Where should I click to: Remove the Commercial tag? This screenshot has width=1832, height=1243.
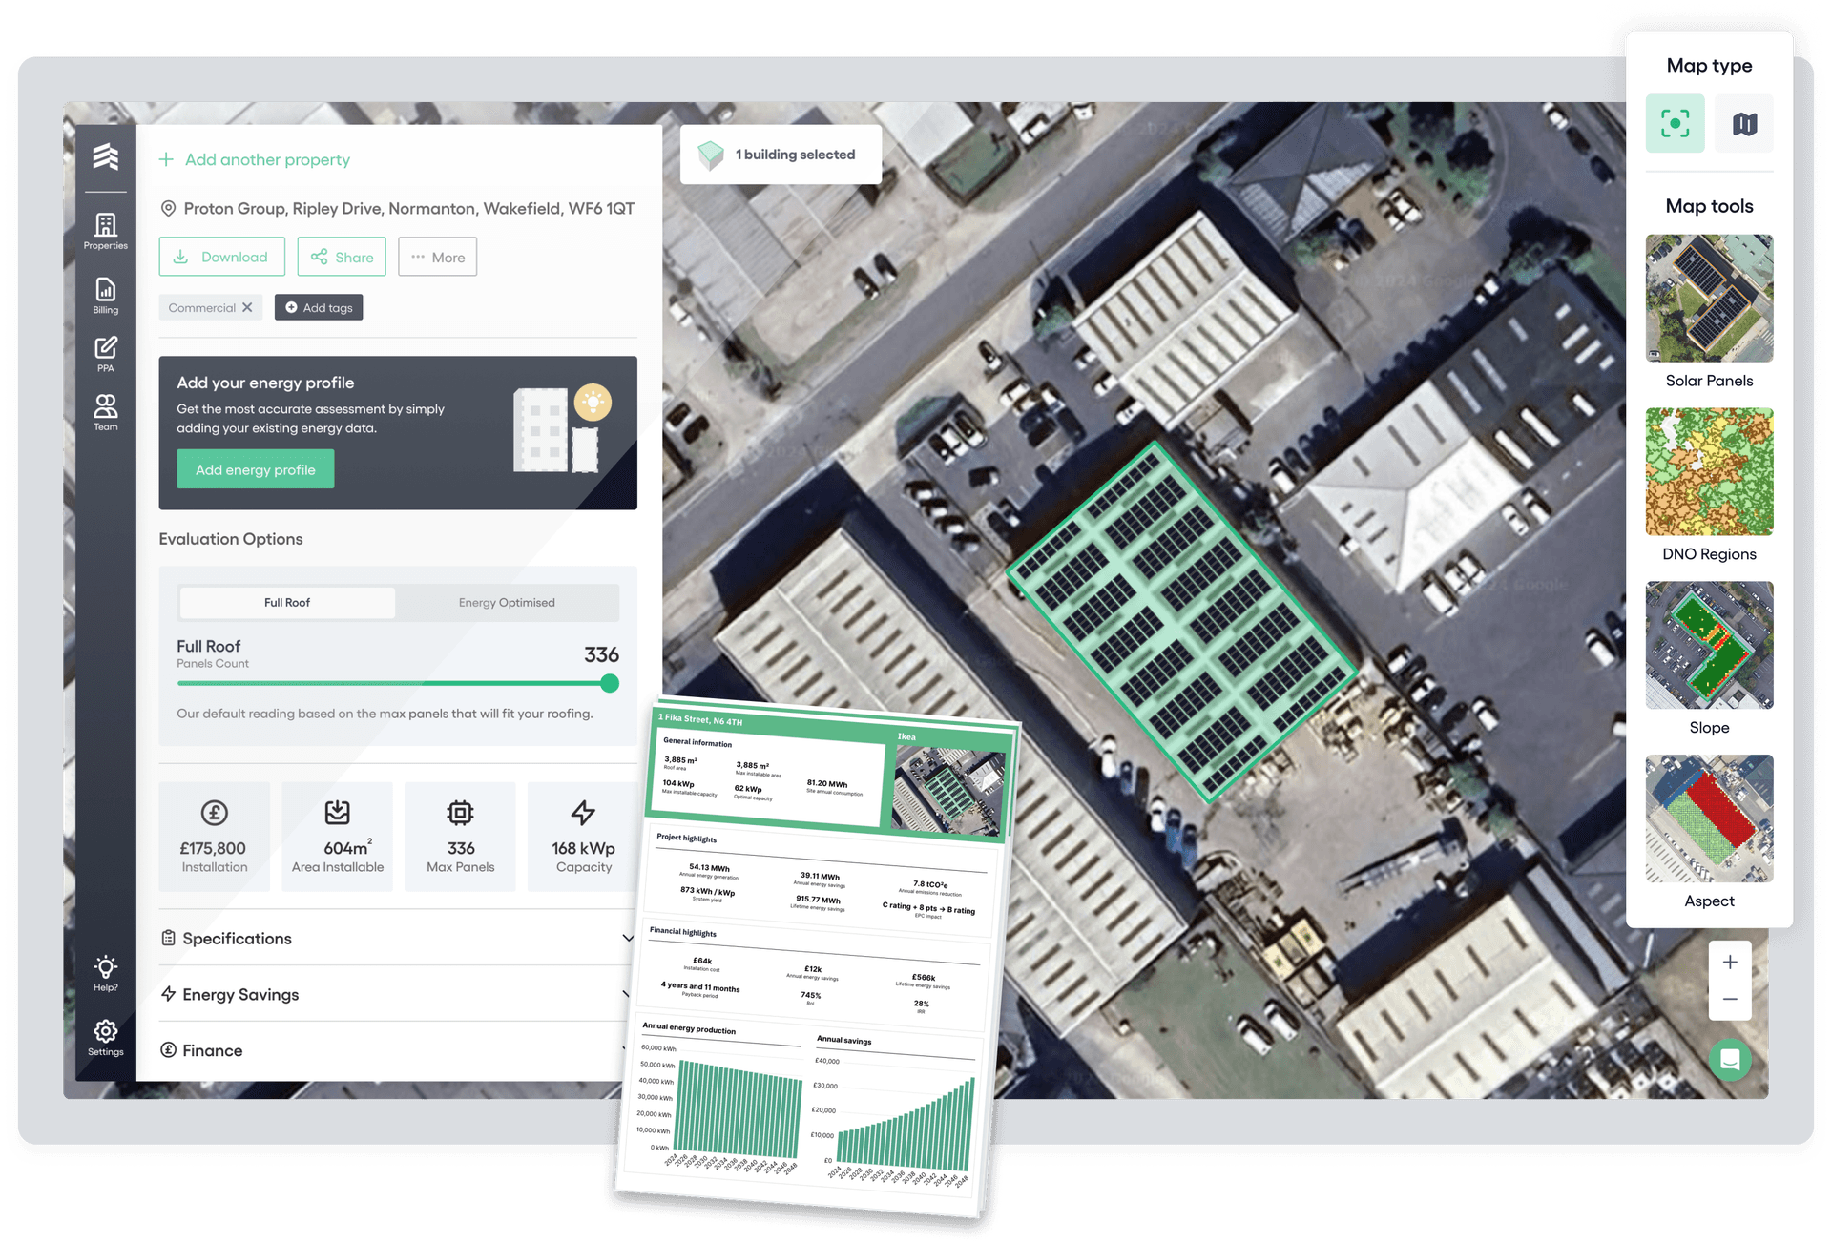tap(247, 307)
